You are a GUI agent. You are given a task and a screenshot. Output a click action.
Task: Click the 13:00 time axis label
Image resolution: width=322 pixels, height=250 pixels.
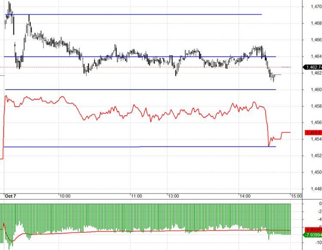coord(173,196)
